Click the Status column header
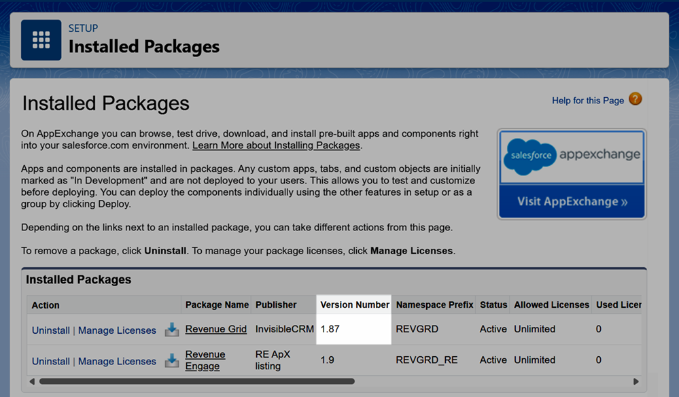 (493, 305)
